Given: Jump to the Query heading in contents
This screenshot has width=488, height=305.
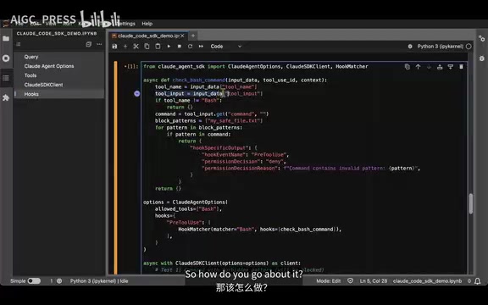Looking at the screenshot, I should [x=31, y=57].
